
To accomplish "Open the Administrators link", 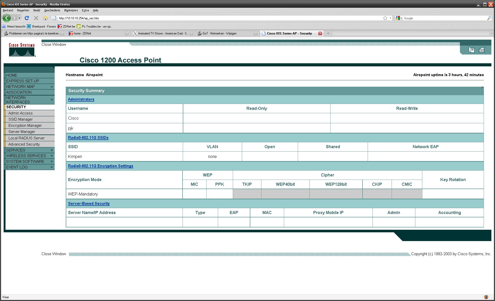I will [81, 99].
